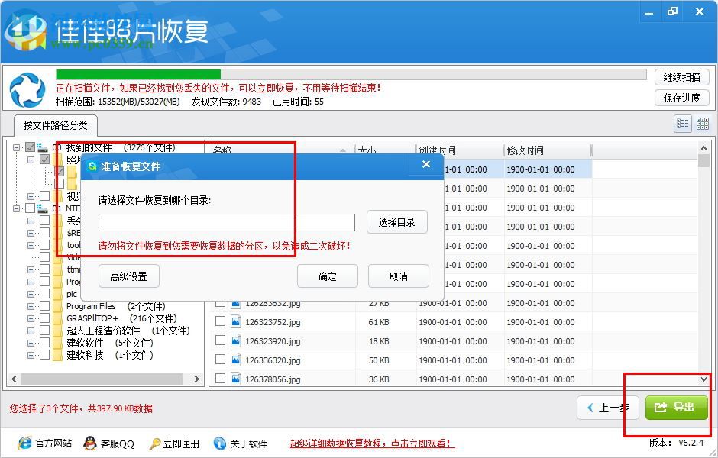Click the circular scanning status icon
The image size is (718, 458).
point(27,90)
